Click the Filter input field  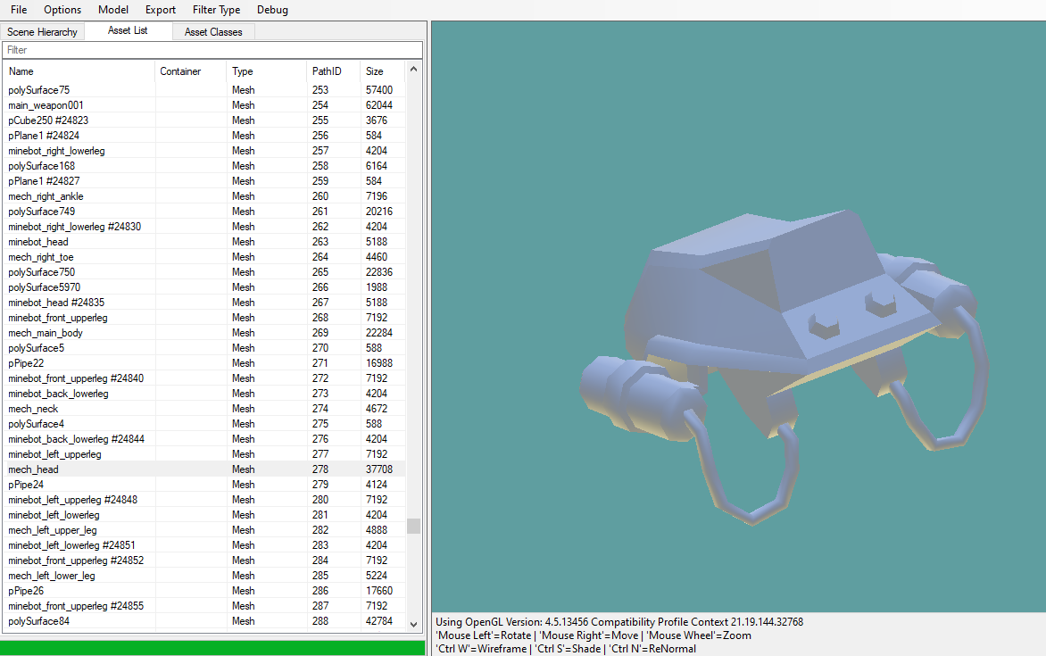(x=212, y=50)
